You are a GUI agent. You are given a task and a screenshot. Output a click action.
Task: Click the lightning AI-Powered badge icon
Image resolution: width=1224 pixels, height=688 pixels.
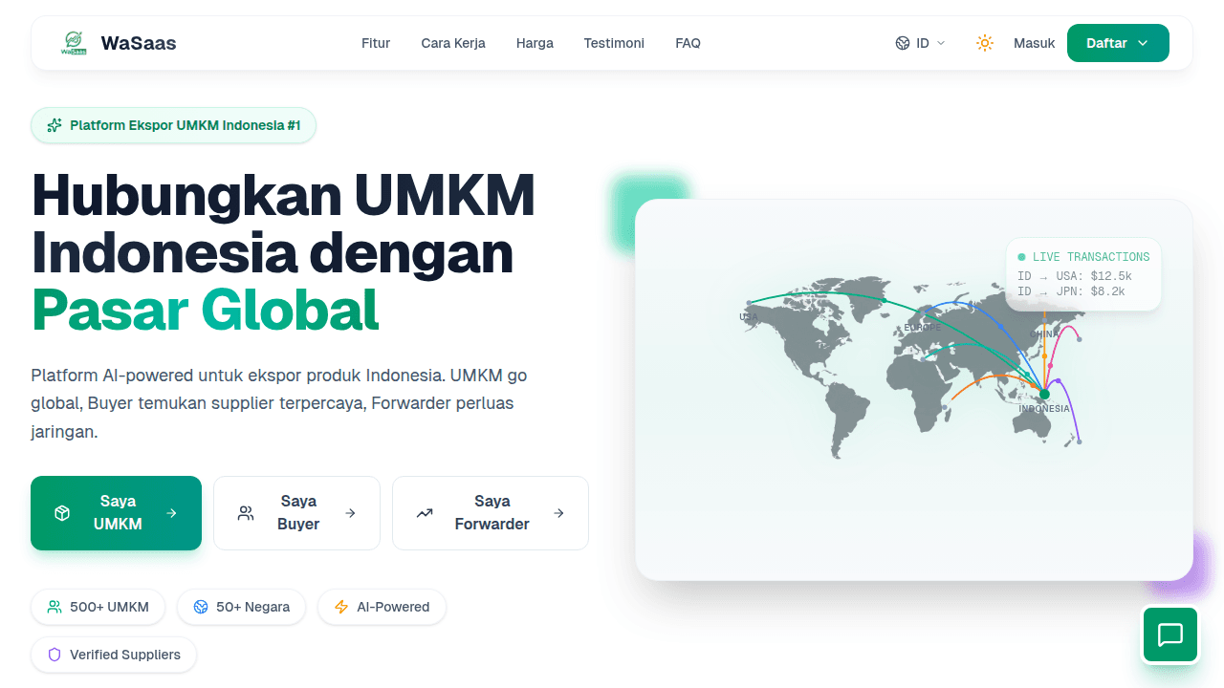(341, 607)
